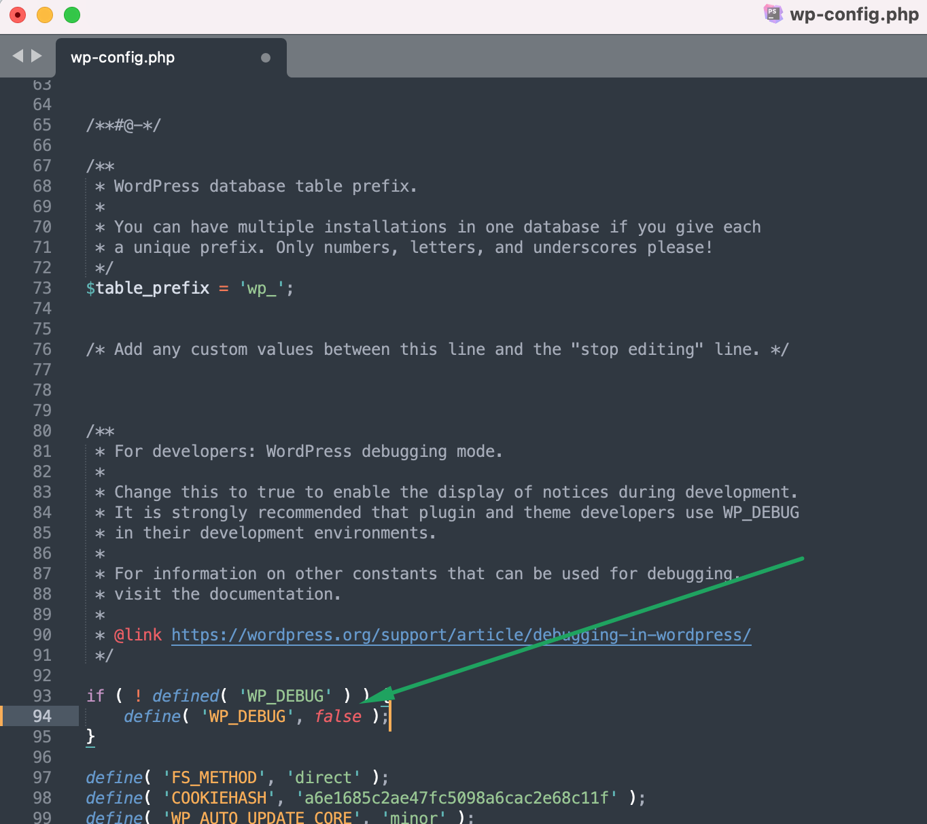927x824 pixels.
Task: Click line number 95 in the gutter
Action: pyautogui.click(x=42, y=737)
